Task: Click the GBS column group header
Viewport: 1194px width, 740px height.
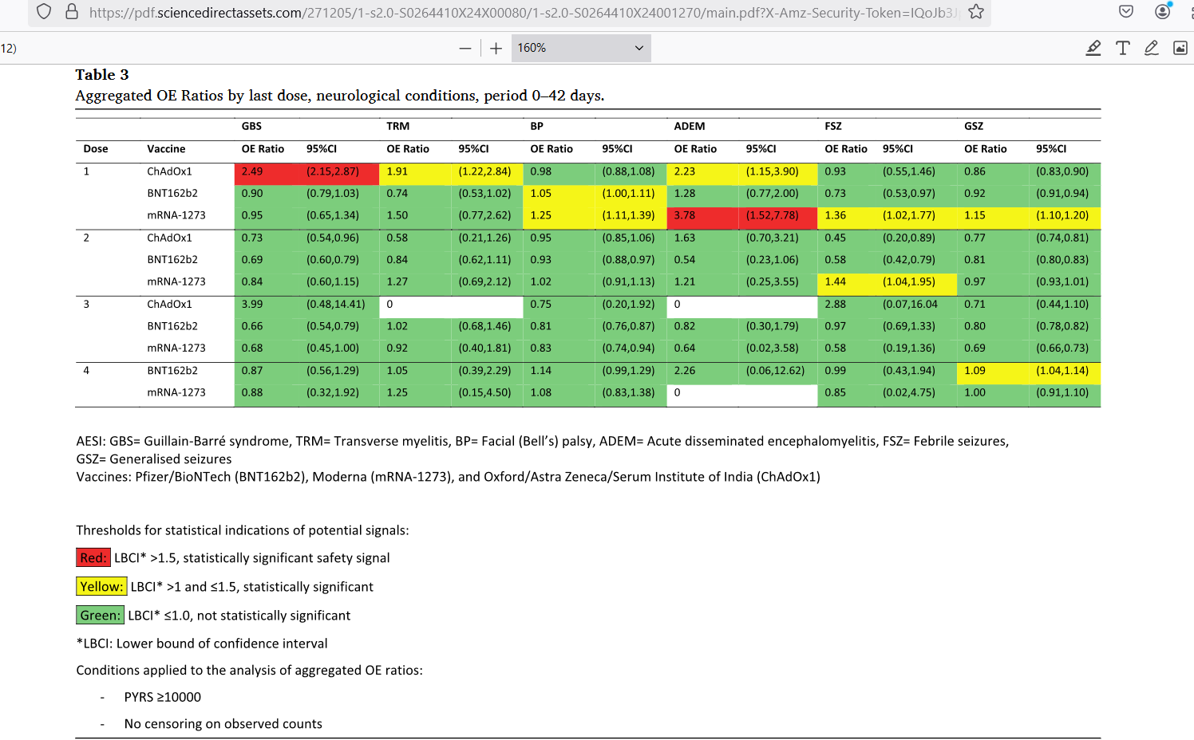Action: click(251, 126)
